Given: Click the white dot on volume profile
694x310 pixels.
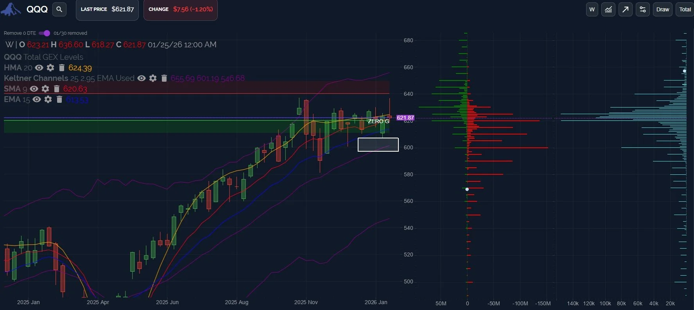Looking at the screenshot, I should (x=685, y=71).
